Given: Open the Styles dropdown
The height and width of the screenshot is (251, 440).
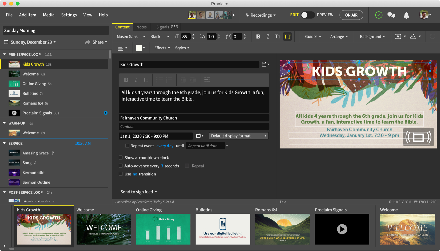Looking at the screenshot, I should pyautogui.click(x=182, y=48).
